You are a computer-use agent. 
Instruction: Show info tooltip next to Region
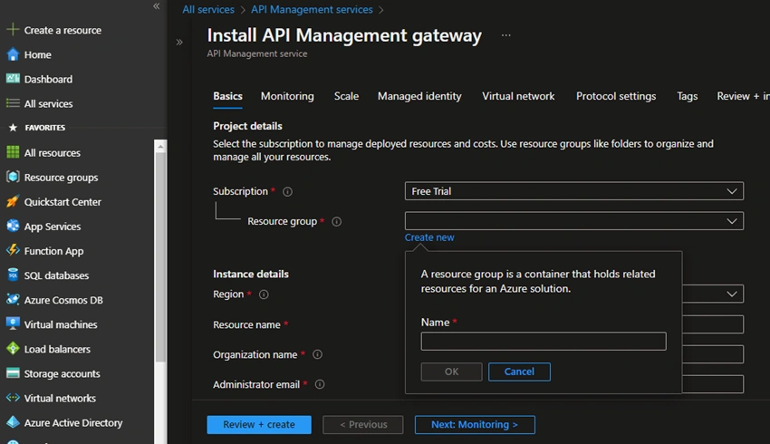tap(264, 294)
